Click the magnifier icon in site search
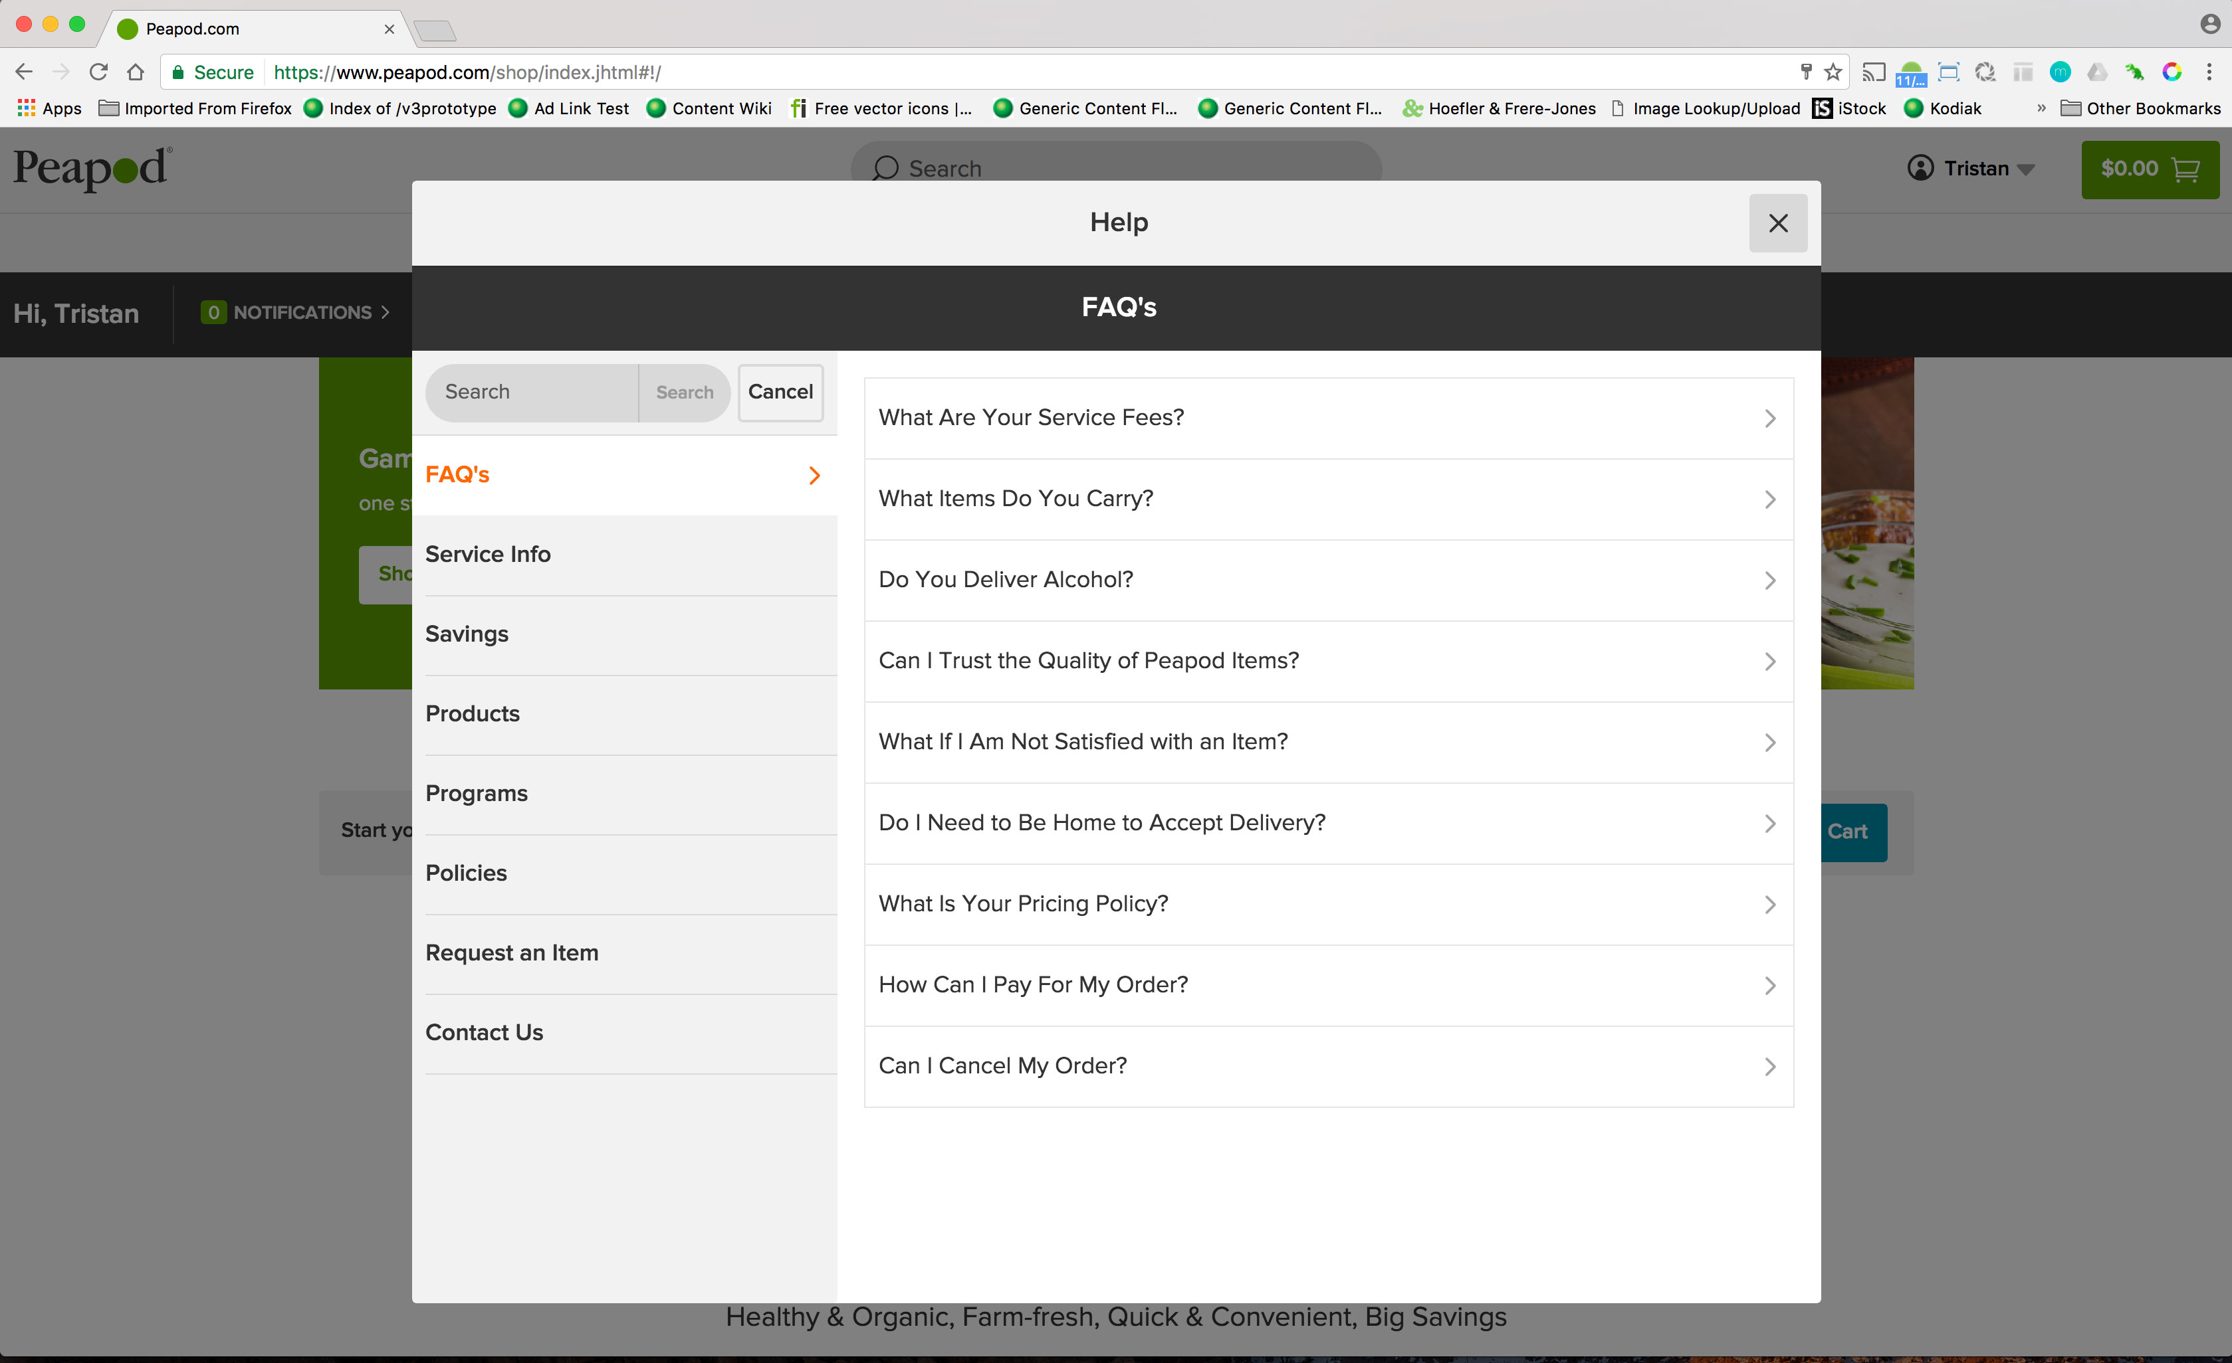2232x1363 pixels. point(885,168)
